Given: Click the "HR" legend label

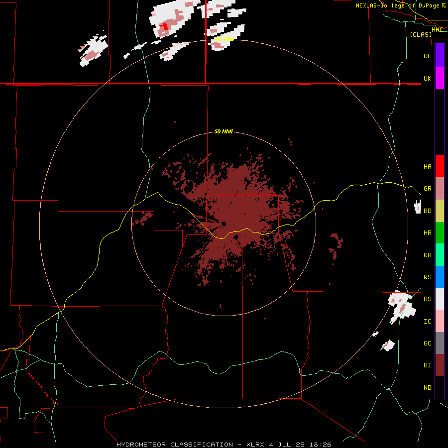Looking at the screenshot, I should [427, 233].
